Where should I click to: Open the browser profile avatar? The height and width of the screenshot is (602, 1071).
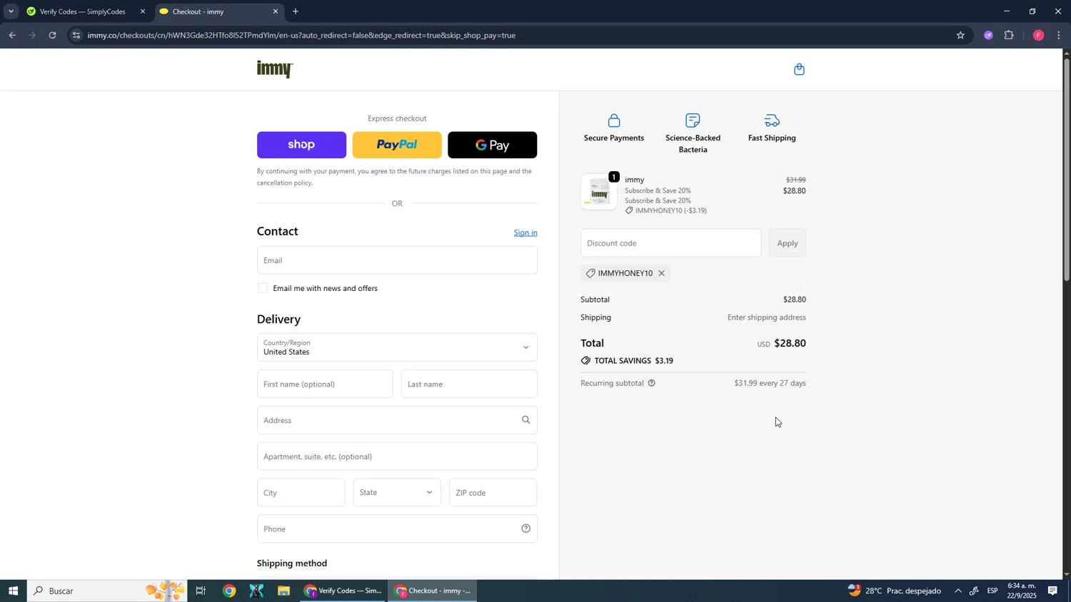pos(1038,35)
